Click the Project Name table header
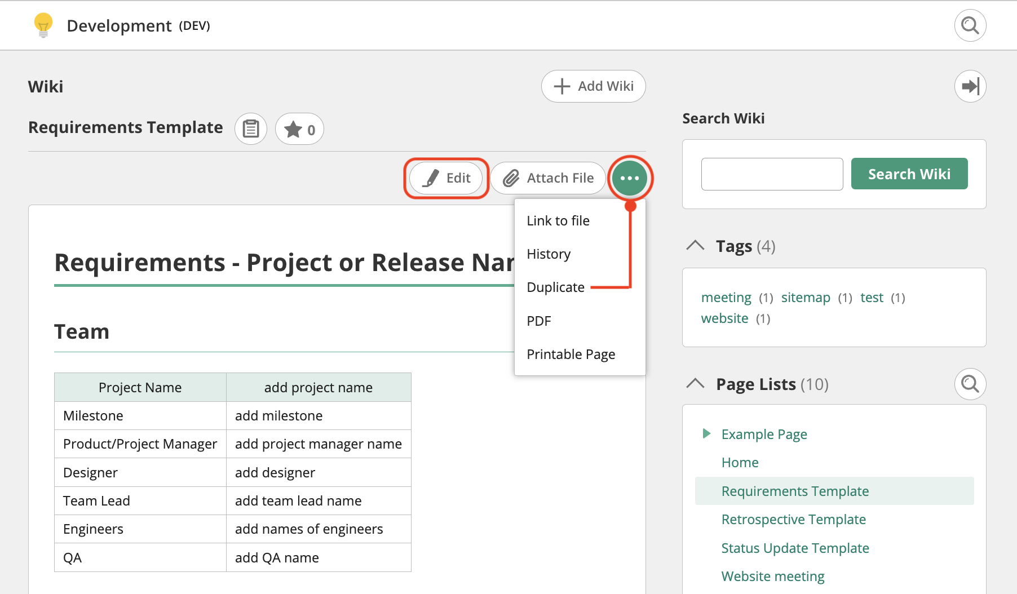Image resolution: width=1017 pixels, height=594 pixels. 140,387
